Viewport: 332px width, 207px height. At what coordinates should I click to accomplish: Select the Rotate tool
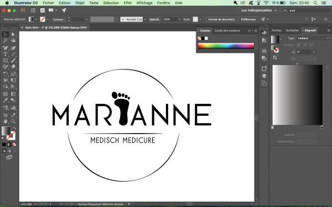6,74
